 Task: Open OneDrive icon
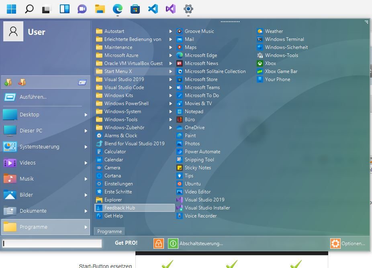[180, 128]
